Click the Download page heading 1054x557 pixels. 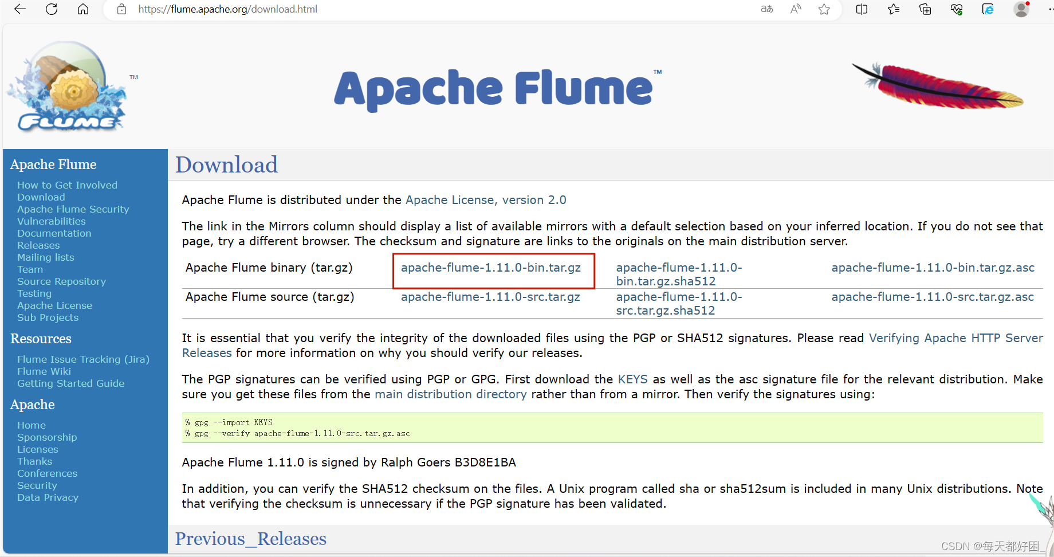click(226, 165)
